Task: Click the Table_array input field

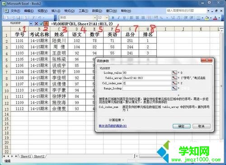Action: point(147,78)
